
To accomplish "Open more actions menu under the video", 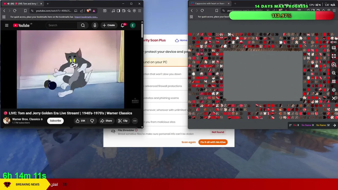I will tap(135, 121).
